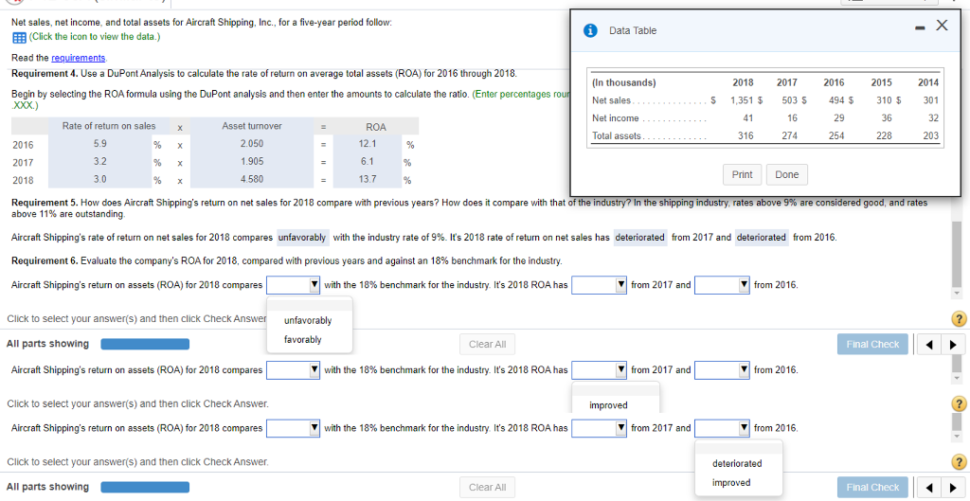
Task: Click the 1,351 net sales value
Action: pyautogui.click(x=742, y=100)
